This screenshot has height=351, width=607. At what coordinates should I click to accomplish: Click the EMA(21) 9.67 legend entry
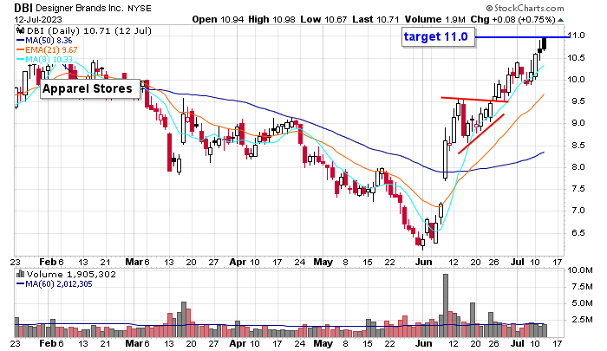47,50
